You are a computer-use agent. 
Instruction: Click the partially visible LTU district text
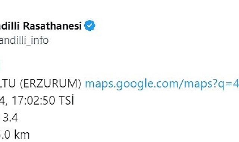click(x=8, y=84)
